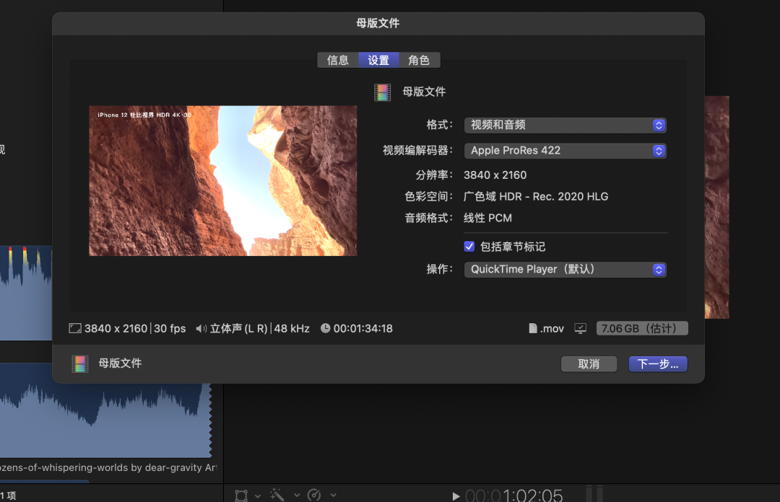Open the 操作 QuickTime Player dropdown
The width and height of the screenshot is (780, 502).
[x=565, y=269]
